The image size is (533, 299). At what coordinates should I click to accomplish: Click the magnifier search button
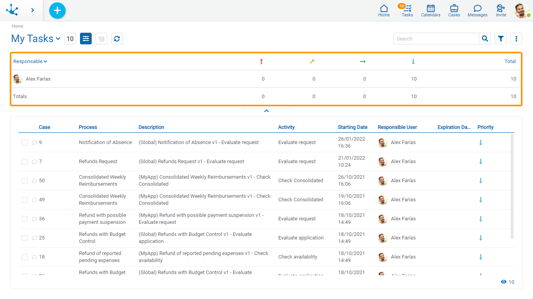point(485,39)
